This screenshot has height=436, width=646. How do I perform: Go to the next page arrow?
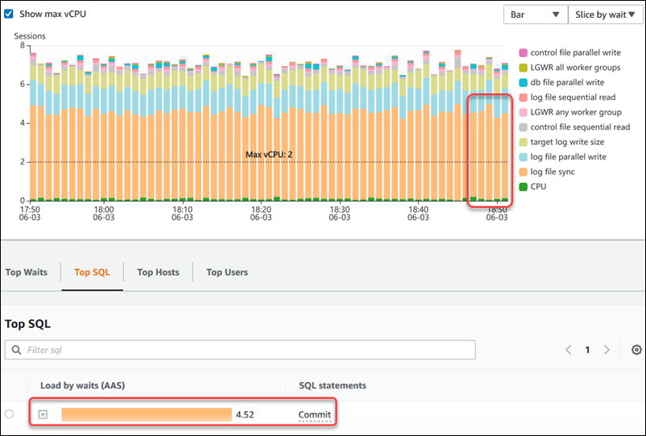point(607,350)
